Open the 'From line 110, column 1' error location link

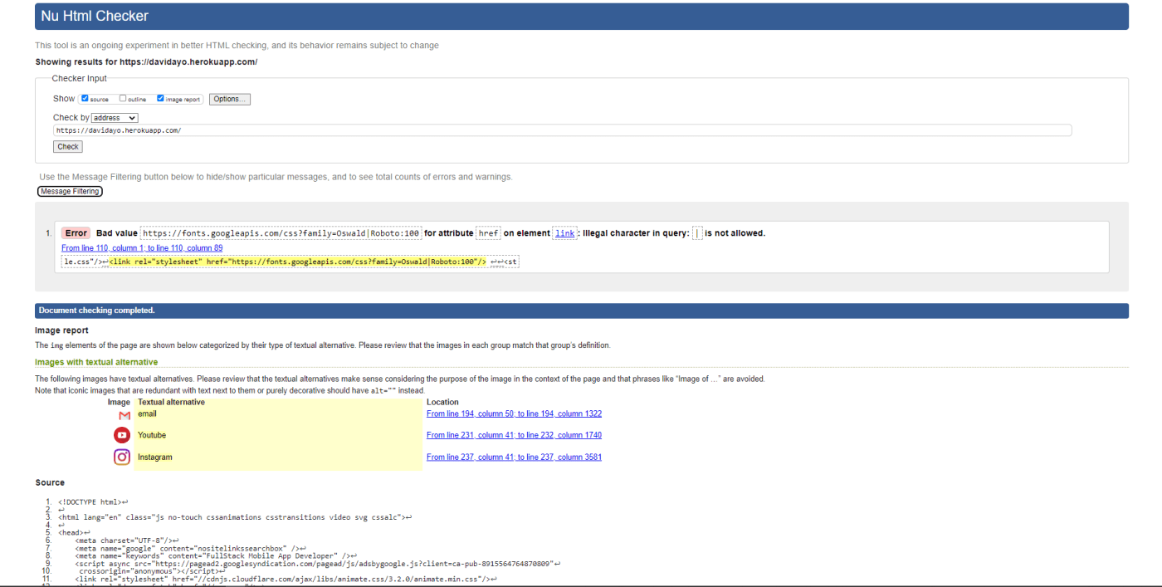(x=142, y=247)
